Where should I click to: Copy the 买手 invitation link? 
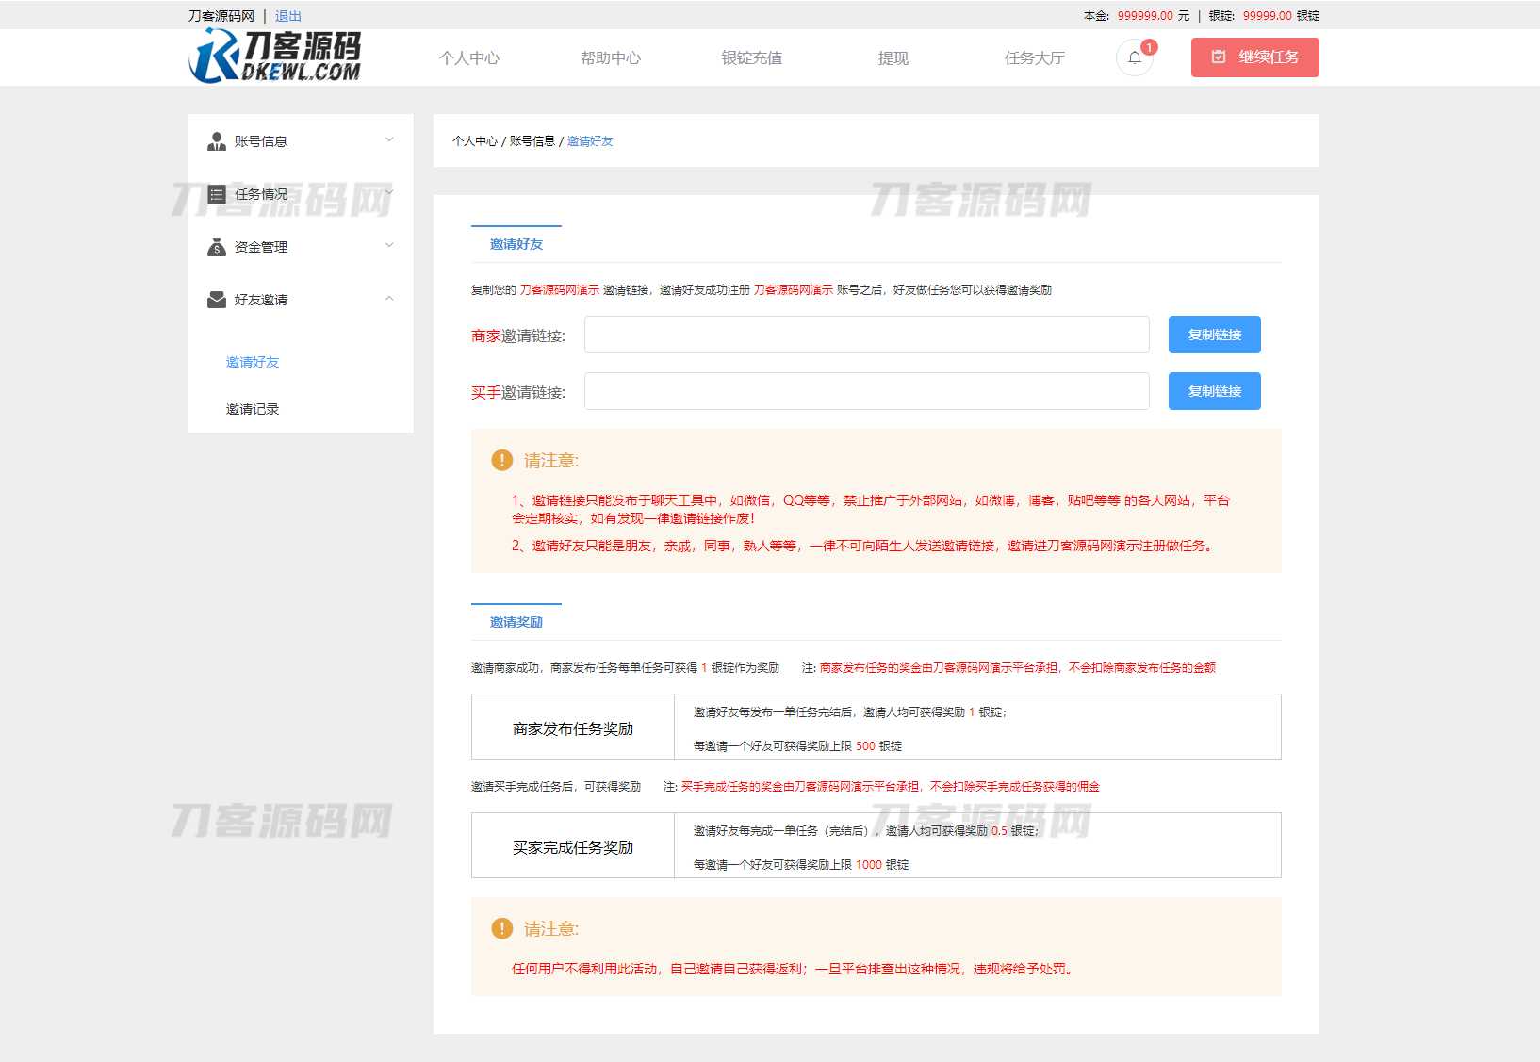tap(1214, 391)
